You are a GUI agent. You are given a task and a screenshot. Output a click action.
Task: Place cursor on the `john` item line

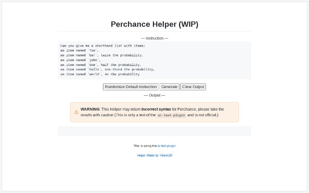80,60
